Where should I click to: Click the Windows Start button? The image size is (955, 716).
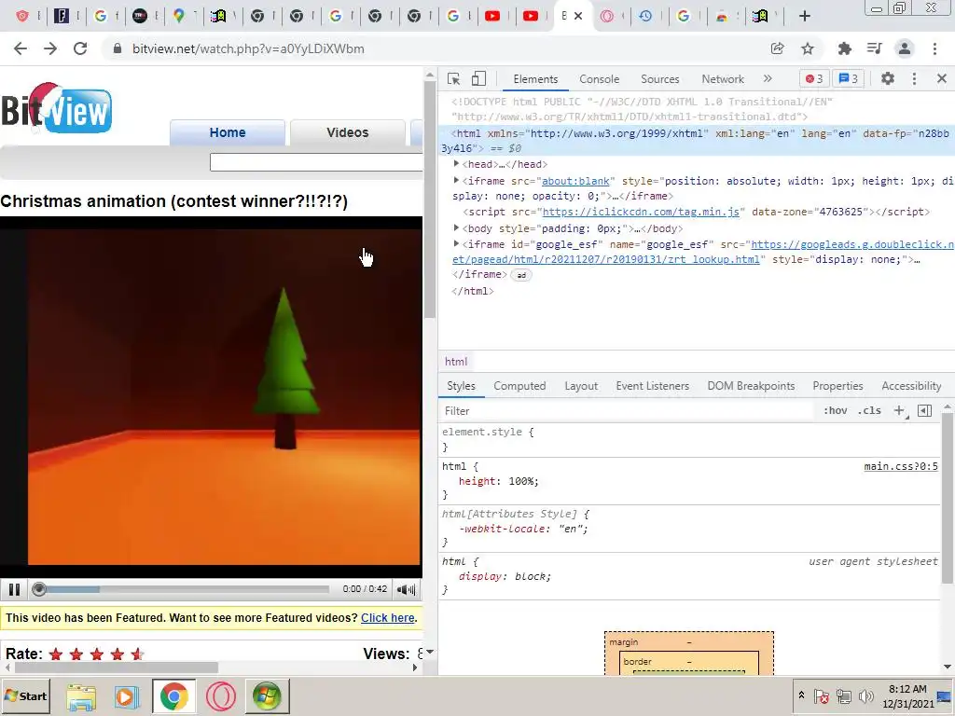coord(26,695)
